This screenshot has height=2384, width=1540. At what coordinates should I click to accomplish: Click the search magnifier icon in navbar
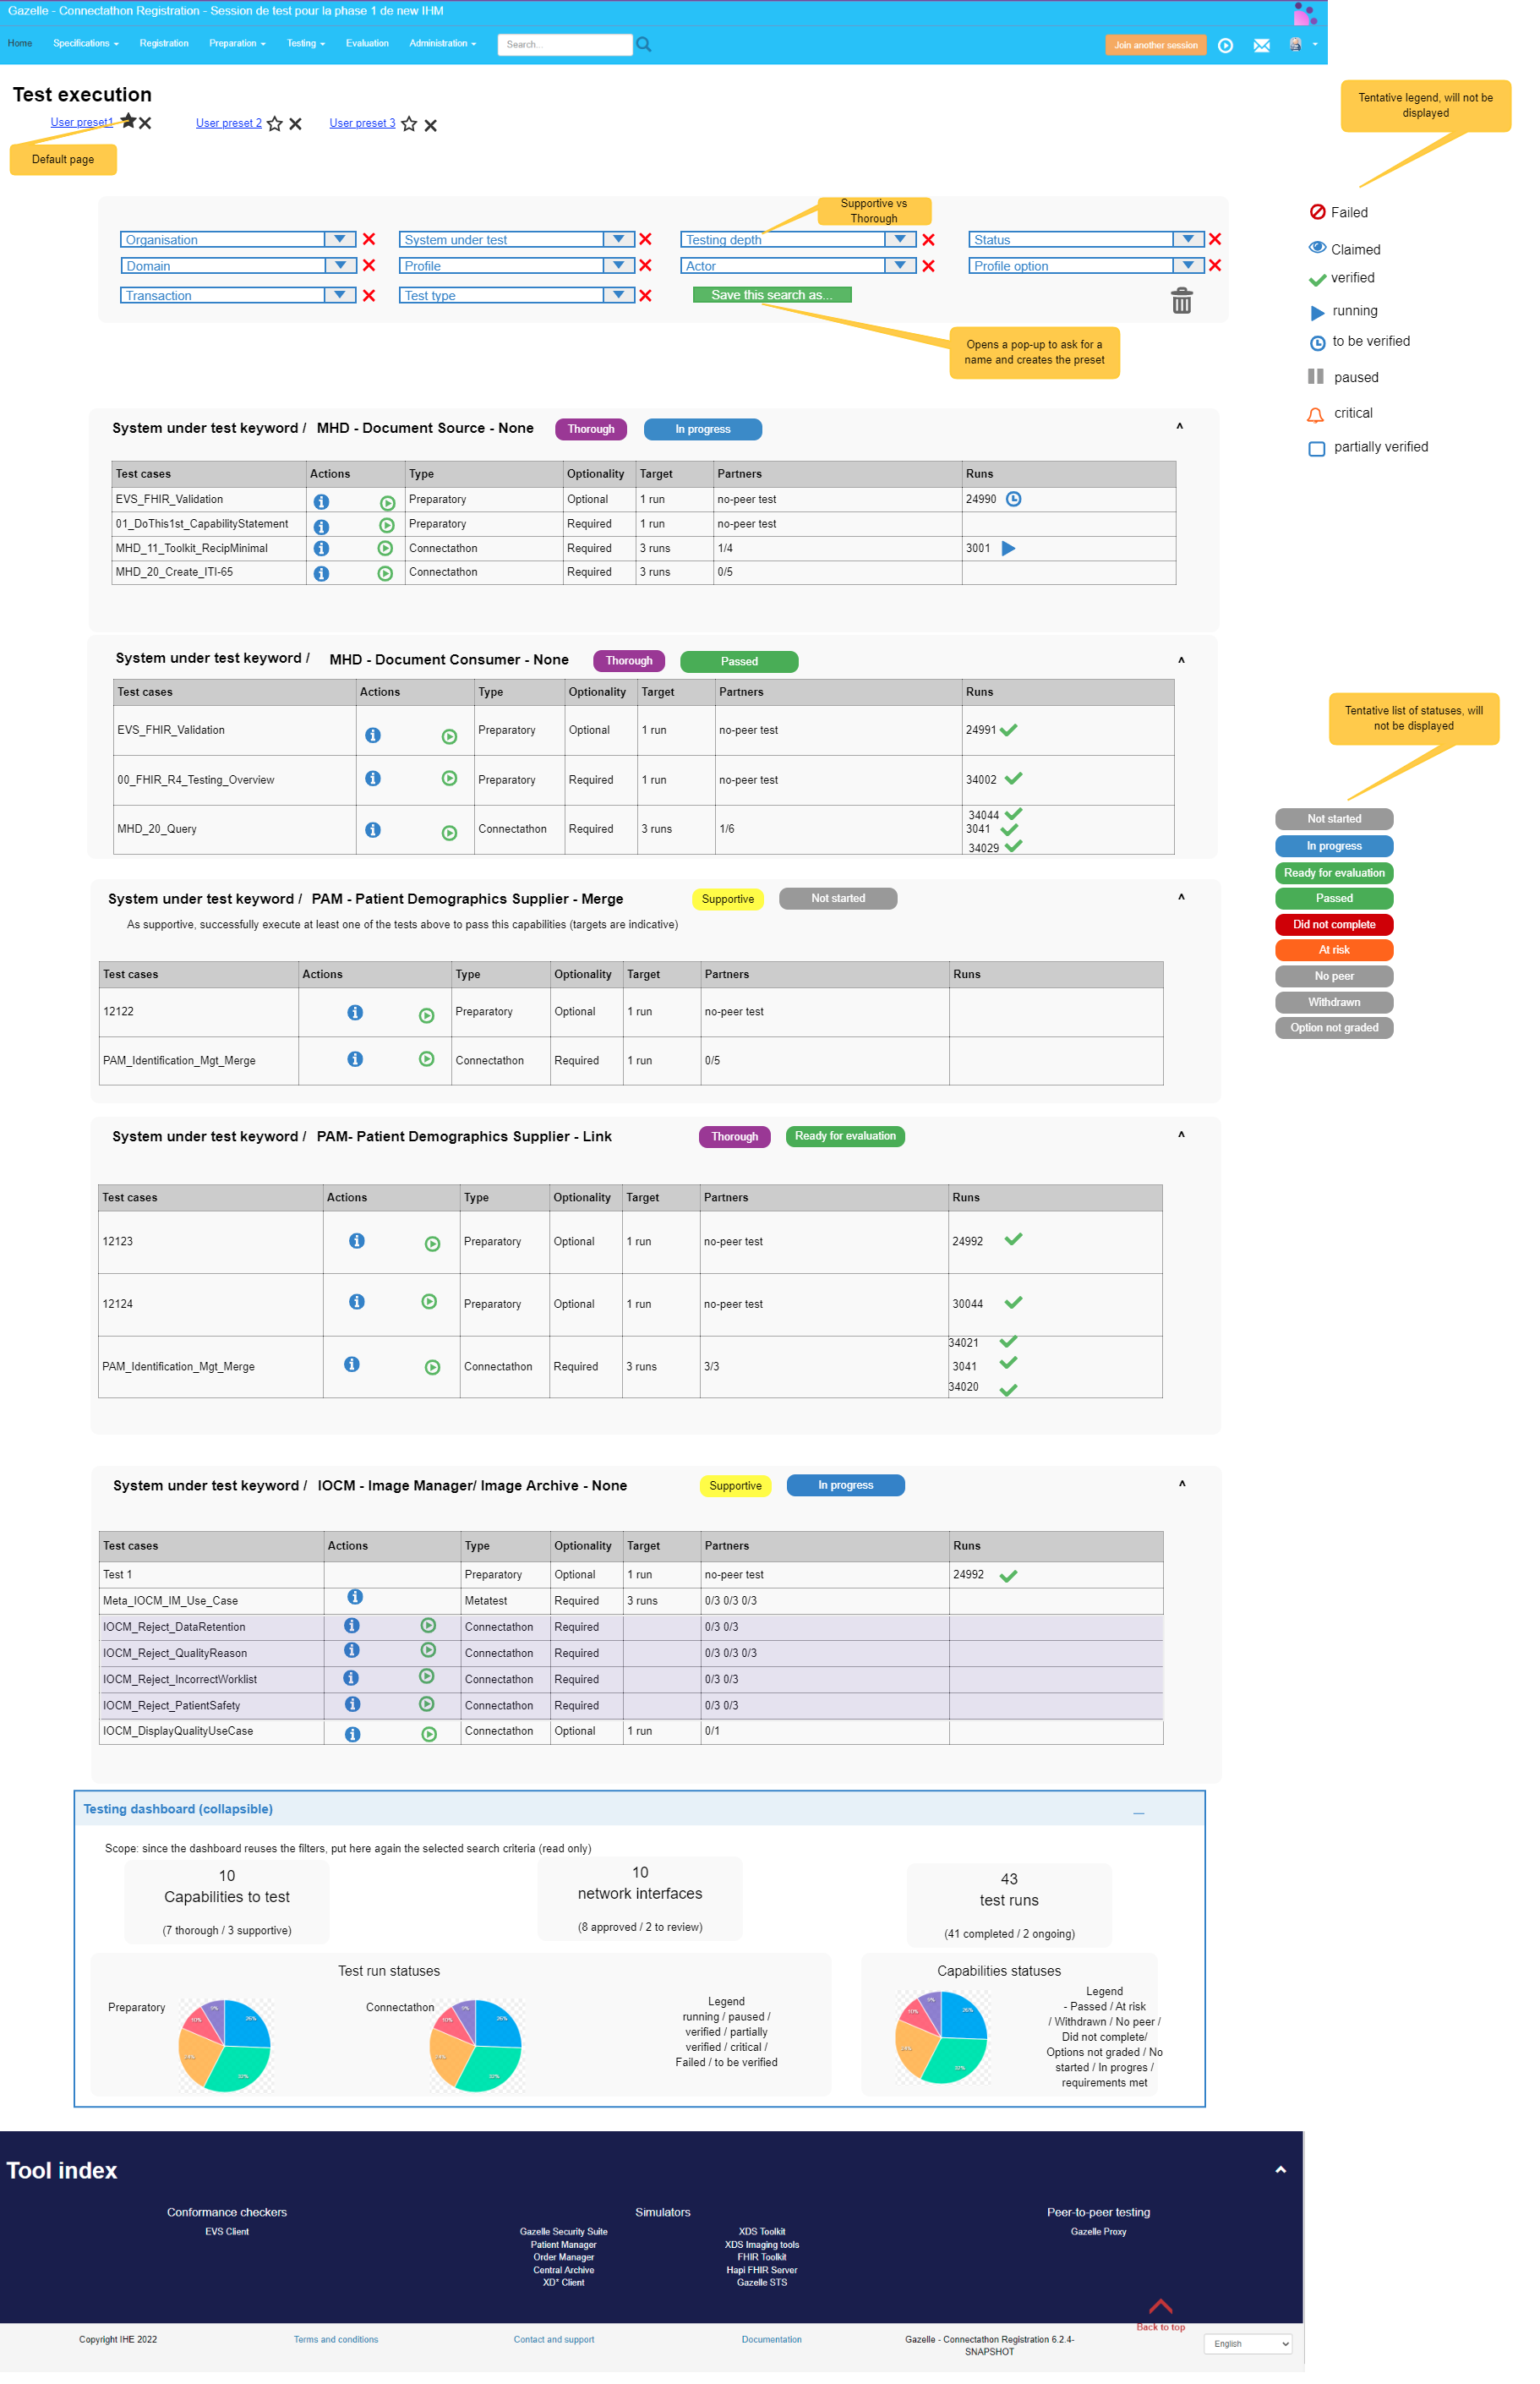(x=644, y=44)
